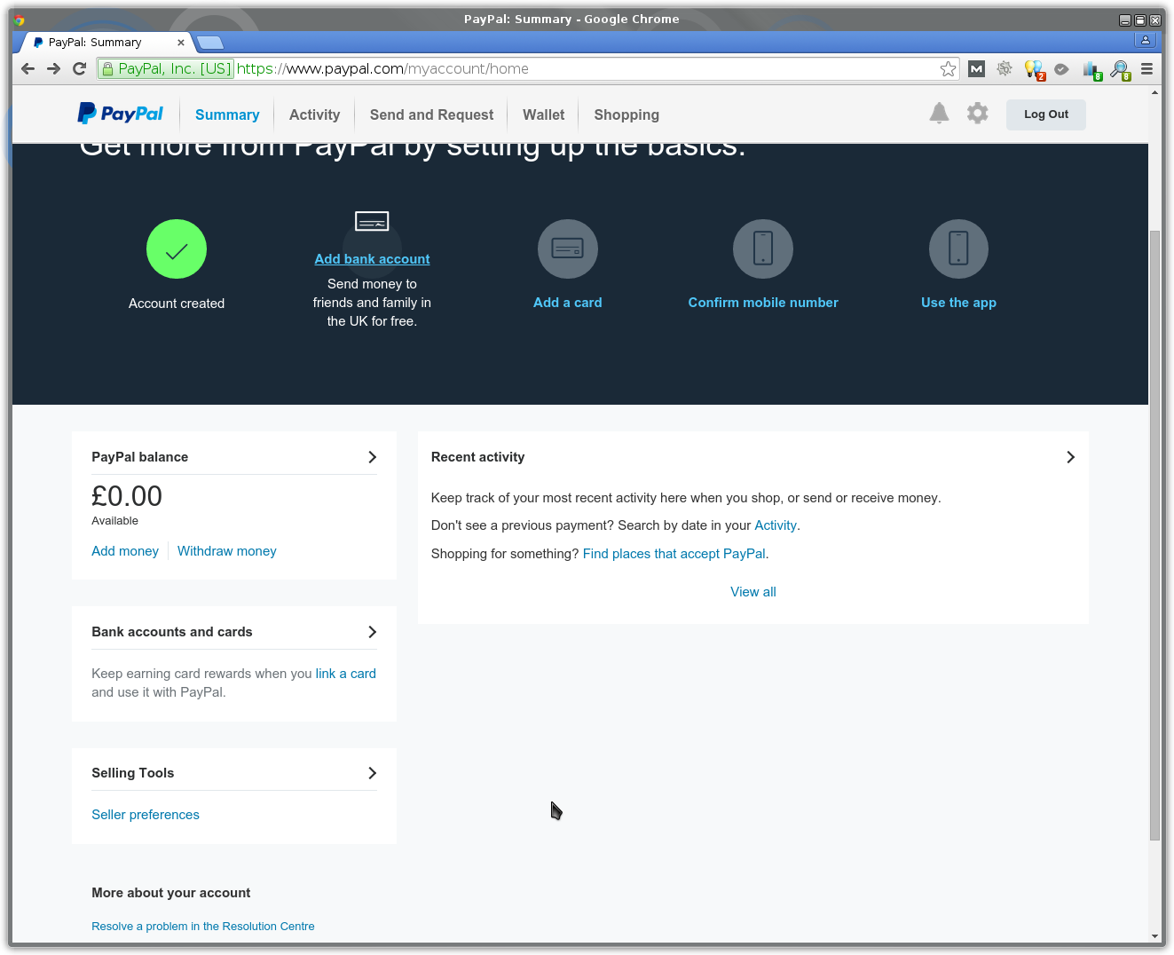Open Seller preferences
Viewport: 1174px width, 955px height.
point(146,815)
